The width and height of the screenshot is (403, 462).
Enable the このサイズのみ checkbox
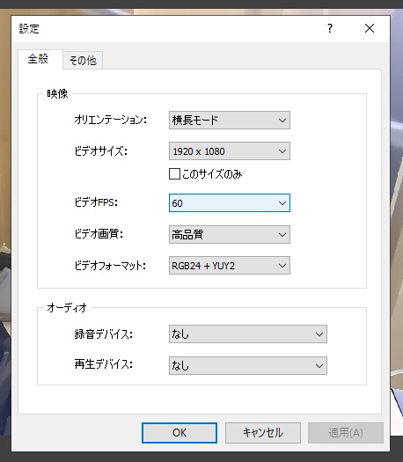click(174, 174)
